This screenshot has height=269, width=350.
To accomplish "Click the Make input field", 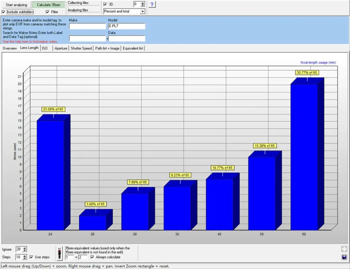I will [x=87, y=26].
